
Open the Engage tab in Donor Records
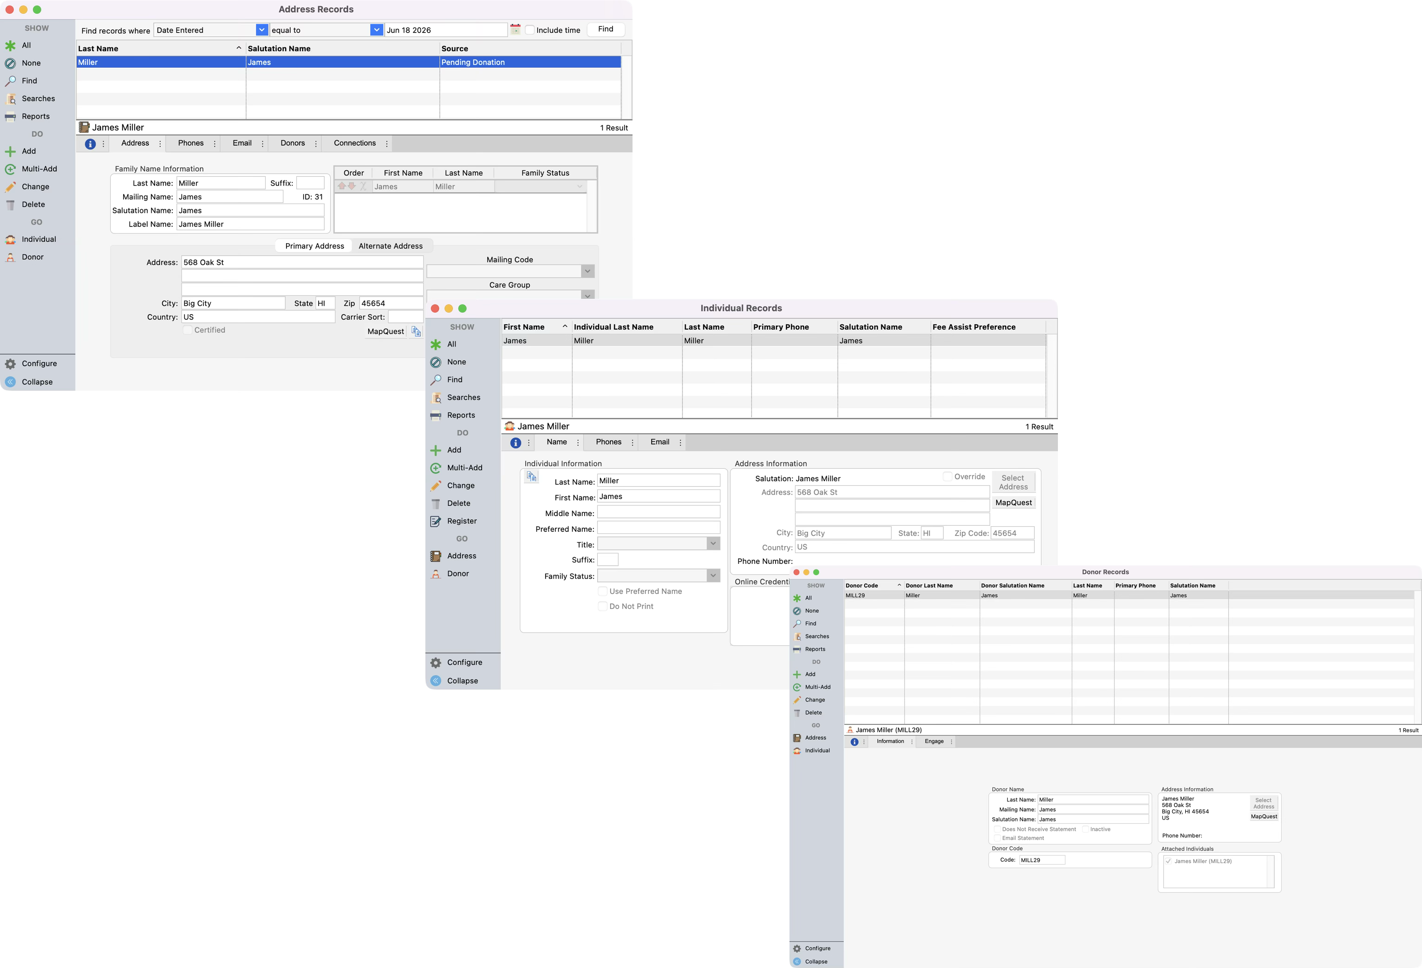[934, 741]
